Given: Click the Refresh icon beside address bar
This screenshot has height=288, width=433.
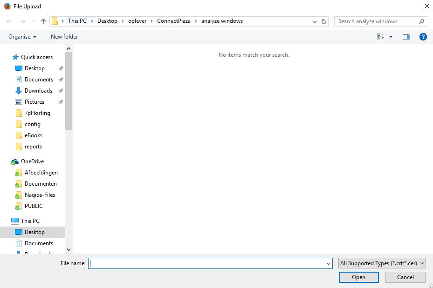Looking at the screenshot, I should coord(324,21).
